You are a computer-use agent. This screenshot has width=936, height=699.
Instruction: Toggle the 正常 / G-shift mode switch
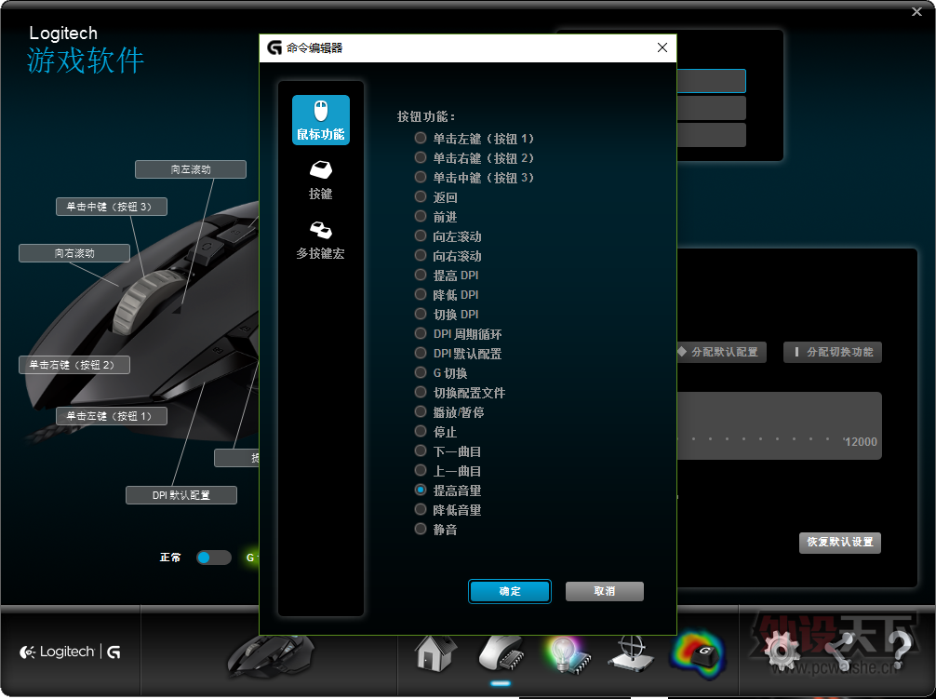pyautogui.click(x=214, y=558)
